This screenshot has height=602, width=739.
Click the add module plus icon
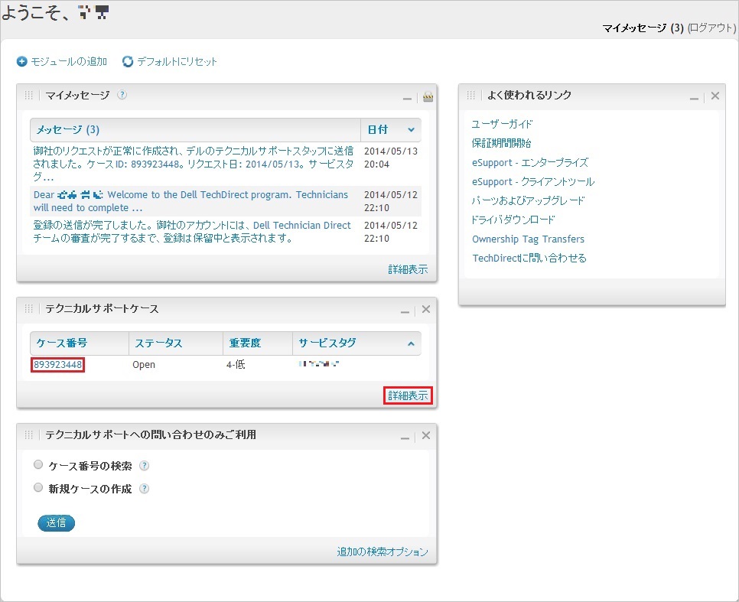(22, 61)
